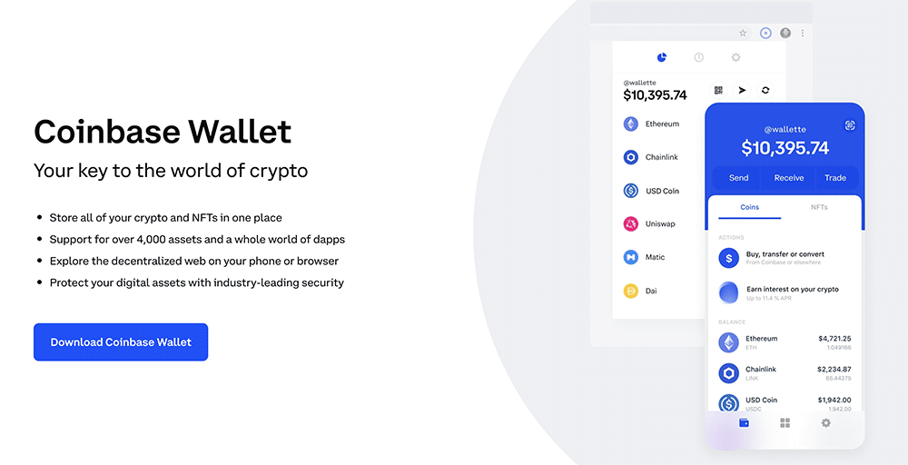Tap the Receive button on phone
Viewport: 908px width, 465px height.
789,178
